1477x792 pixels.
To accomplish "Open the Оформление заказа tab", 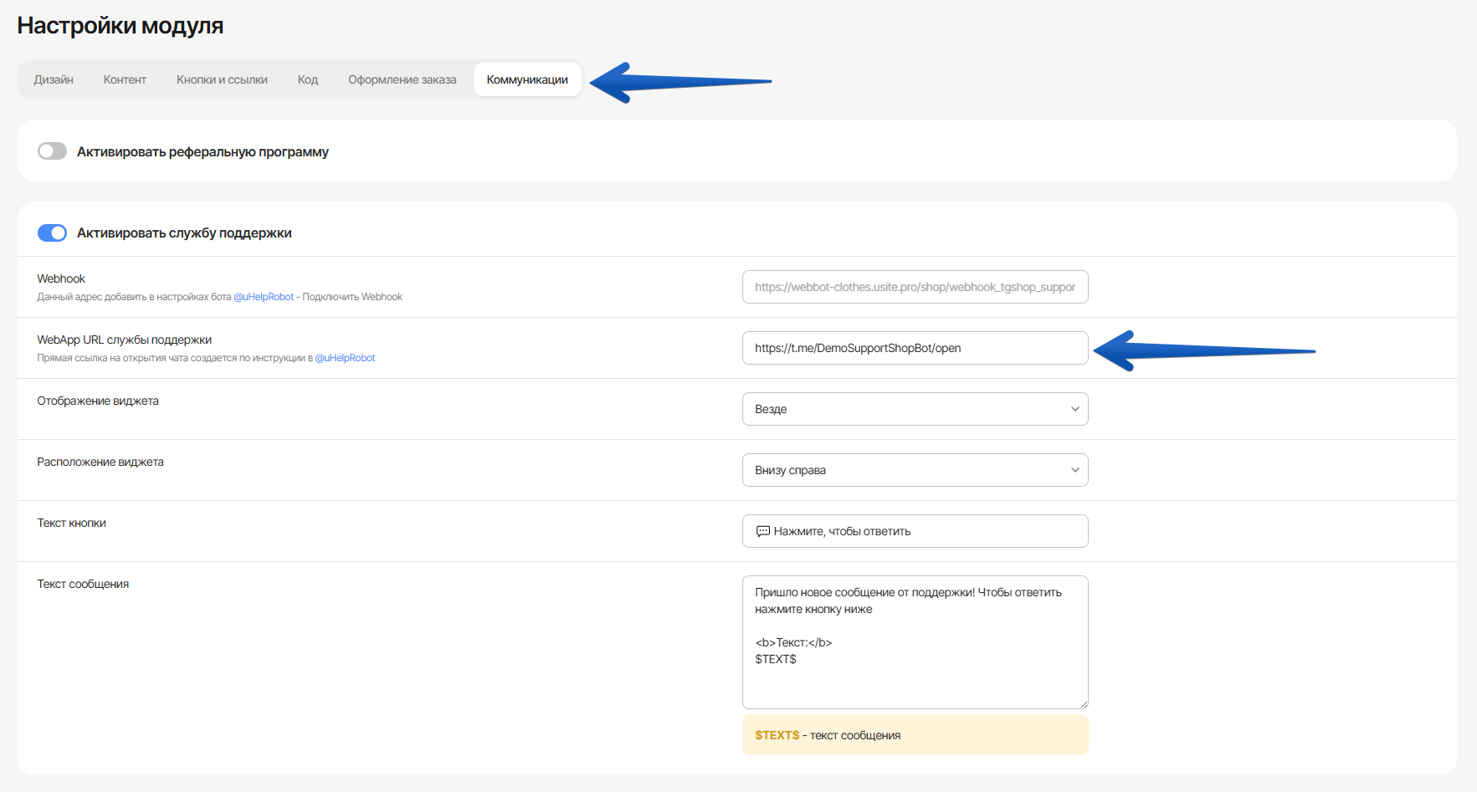I will [x=402, y=79].
